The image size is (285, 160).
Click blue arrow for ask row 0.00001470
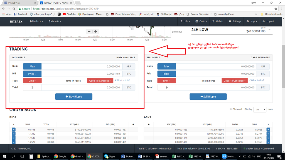coord(268,134)
